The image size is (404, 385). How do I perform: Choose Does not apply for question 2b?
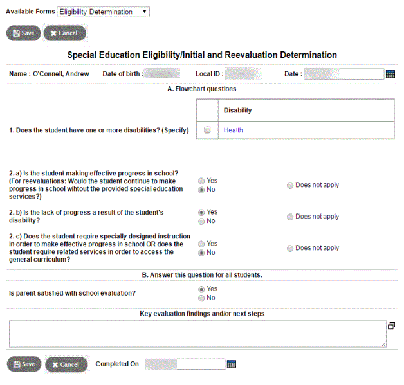[x=290, y=217]
